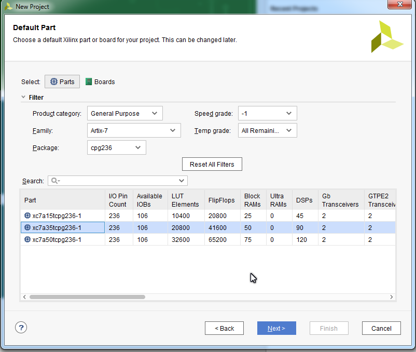
Task: Switch selection to Boards
Action: 100,82
